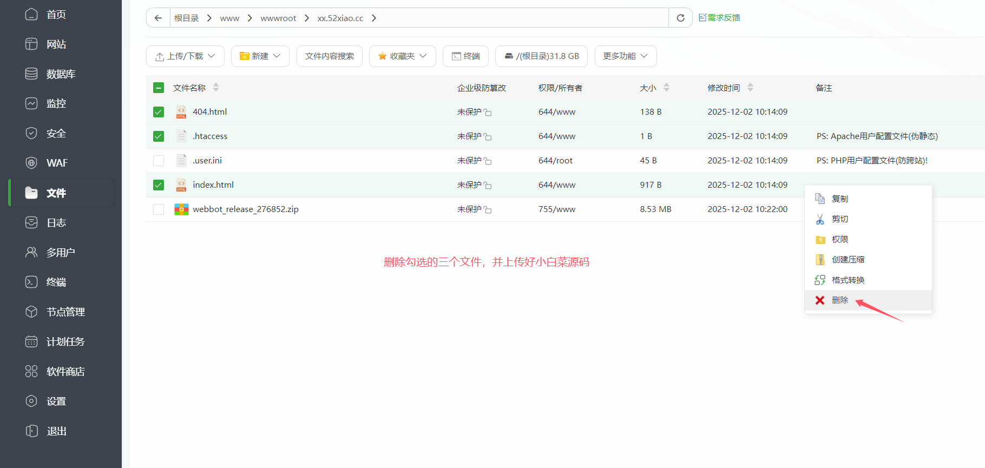This screenshot has height=468, width=985.
Task: Click the 需求反馈 feedback link
Action: click(x=719, y=18)
